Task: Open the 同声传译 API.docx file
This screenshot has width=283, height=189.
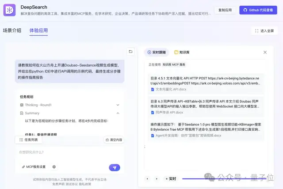Action: pyautogui.click(x=170, y=112)
